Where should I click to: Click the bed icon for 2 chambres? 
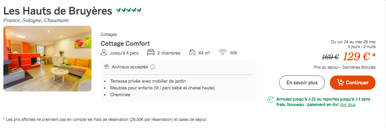[x=151, y=52]
